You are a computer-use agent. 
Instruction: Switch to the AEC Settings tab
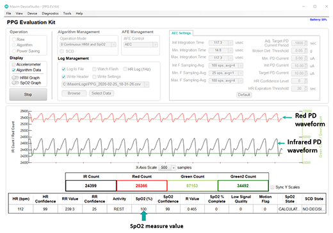(181, 33)
